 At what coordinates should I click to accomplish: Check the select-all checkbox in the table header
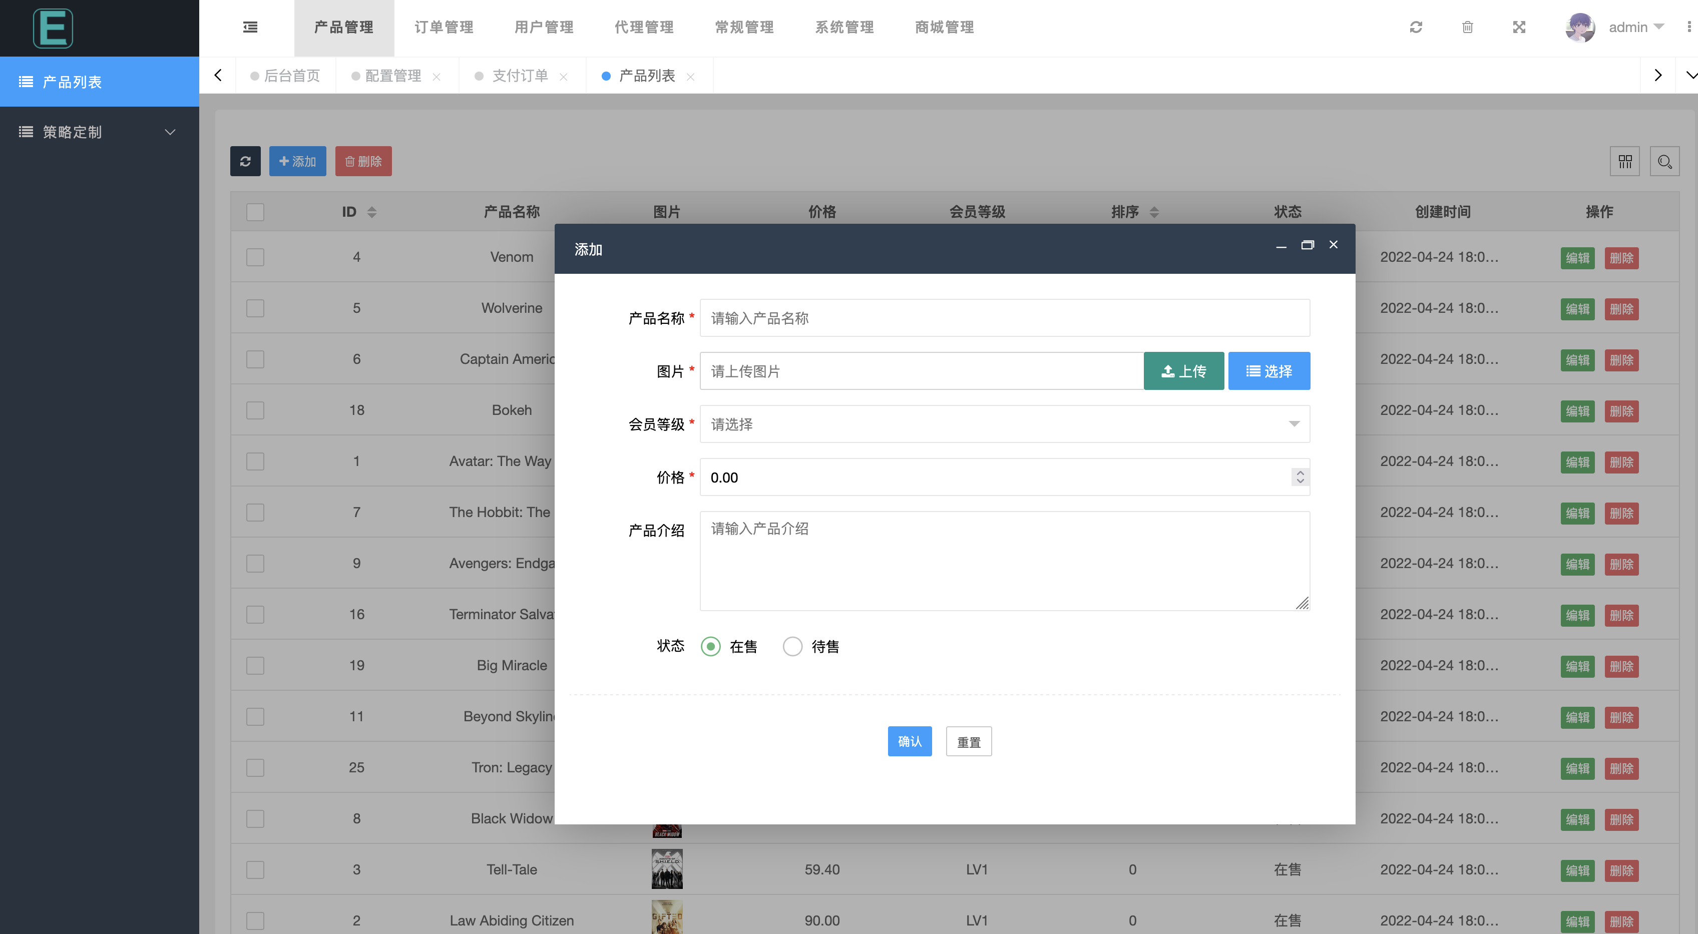pyautogui.click(x=255, y=212)
